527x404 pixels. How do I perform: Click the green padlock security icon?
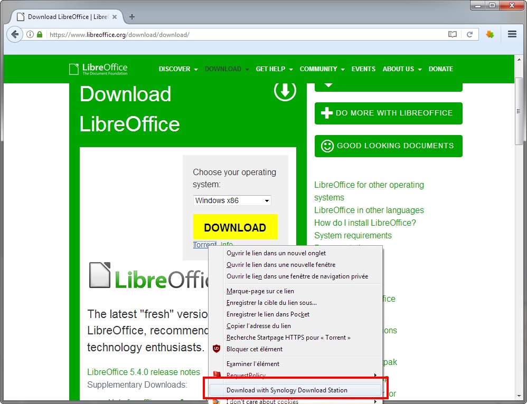click(x=40, y=34)
